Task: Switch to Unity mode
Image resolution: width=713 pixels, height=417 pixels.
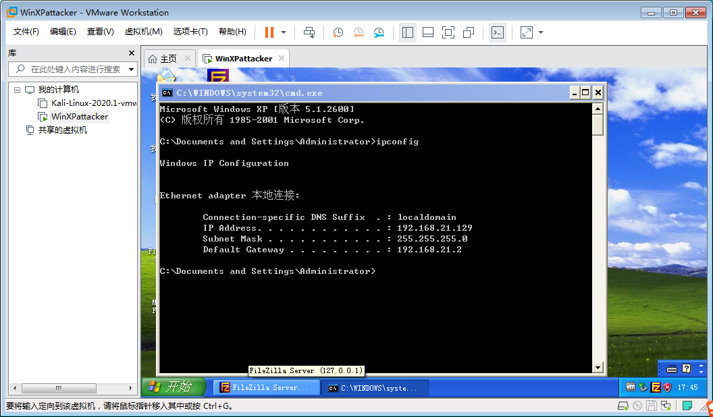Action: (469, 32)
